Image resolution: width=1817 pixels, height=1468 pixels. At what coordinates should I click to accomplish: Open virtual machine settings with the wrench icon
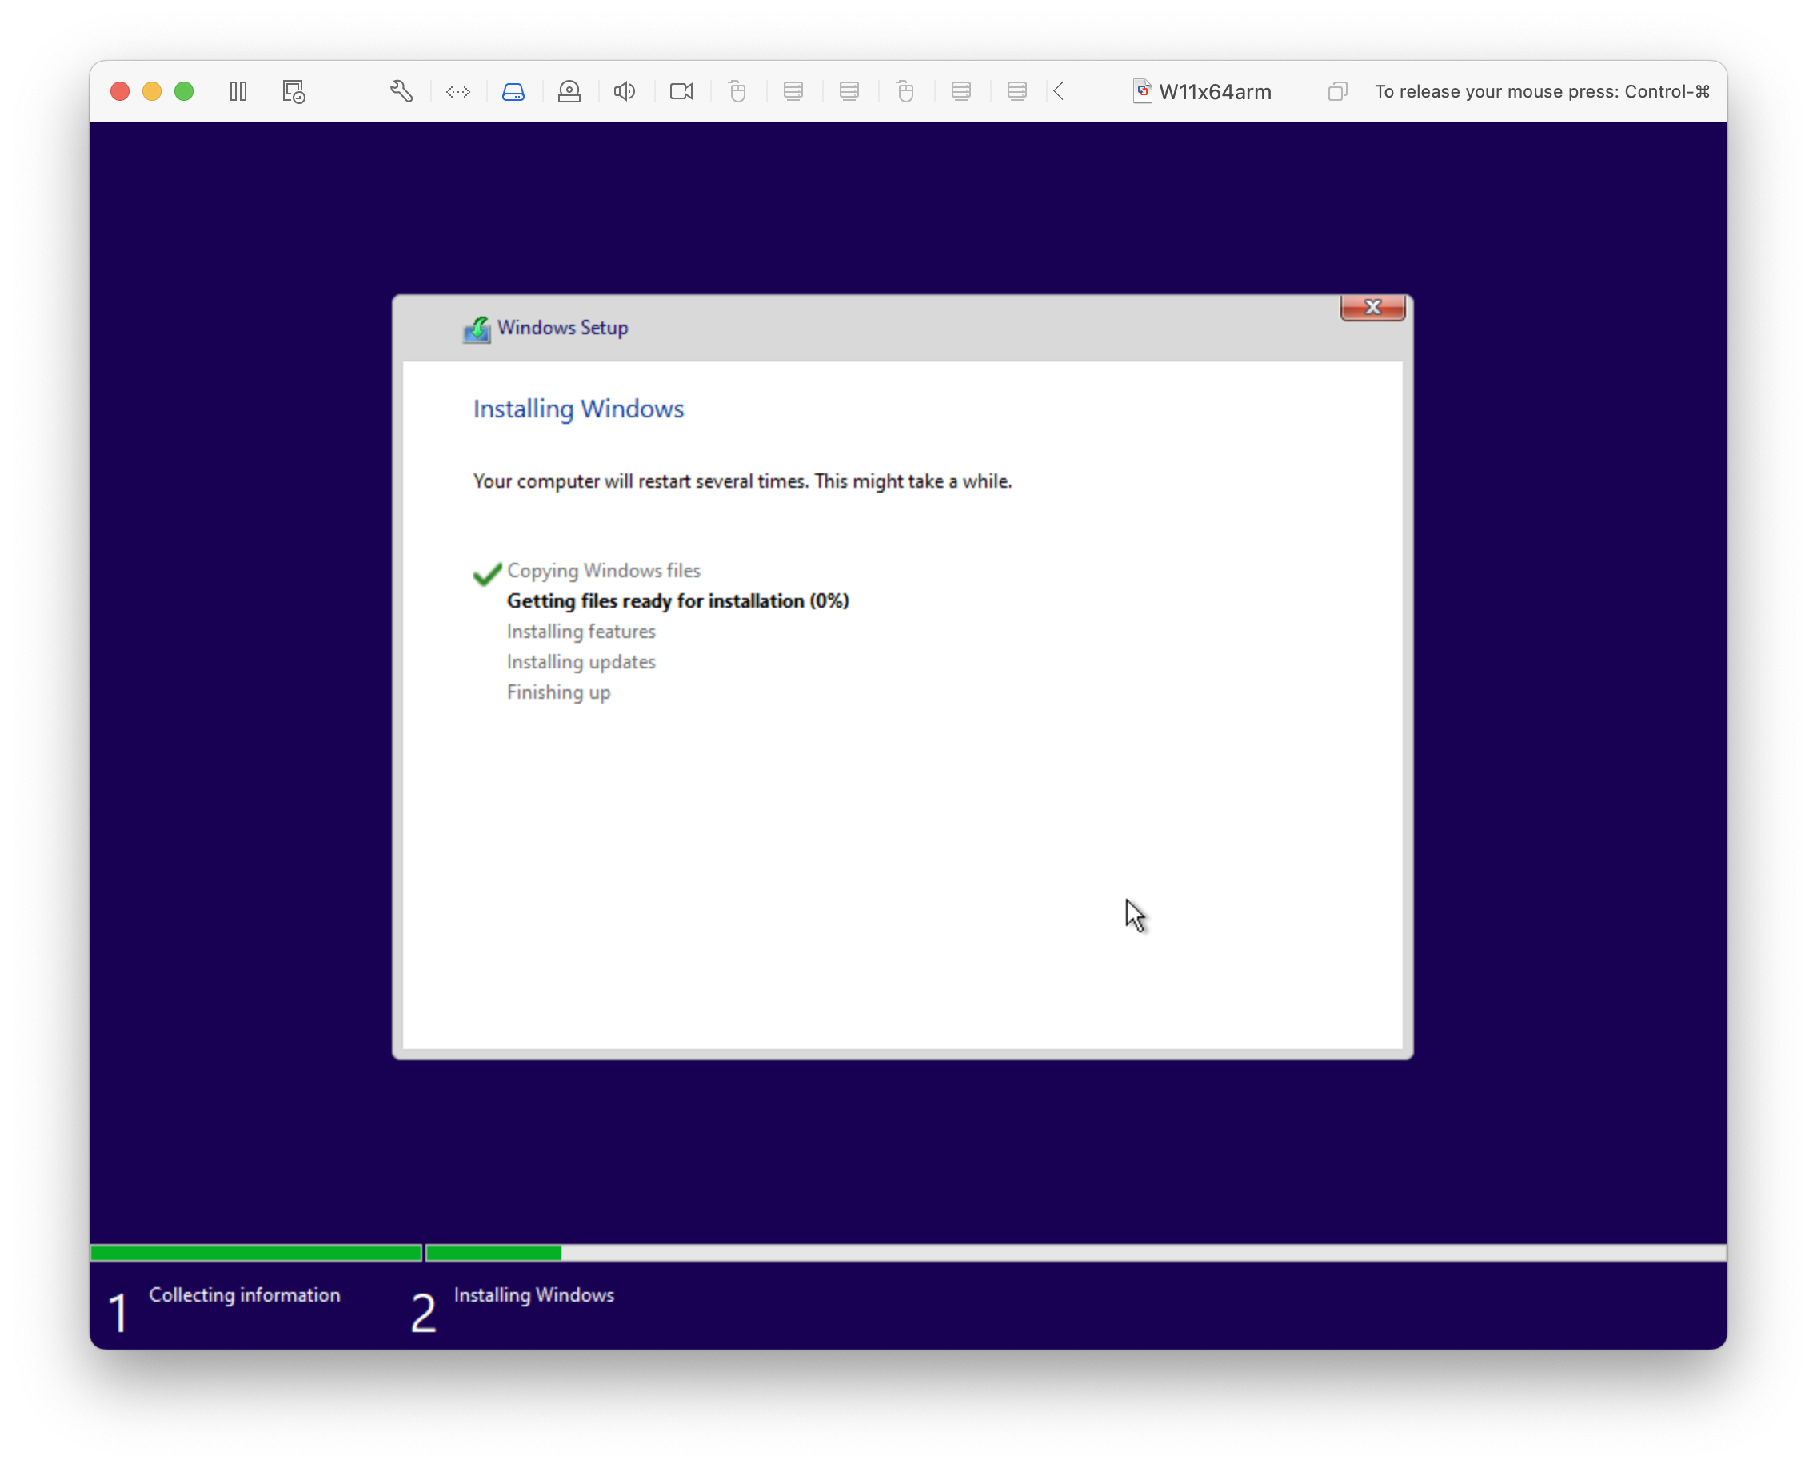(401, 90)
